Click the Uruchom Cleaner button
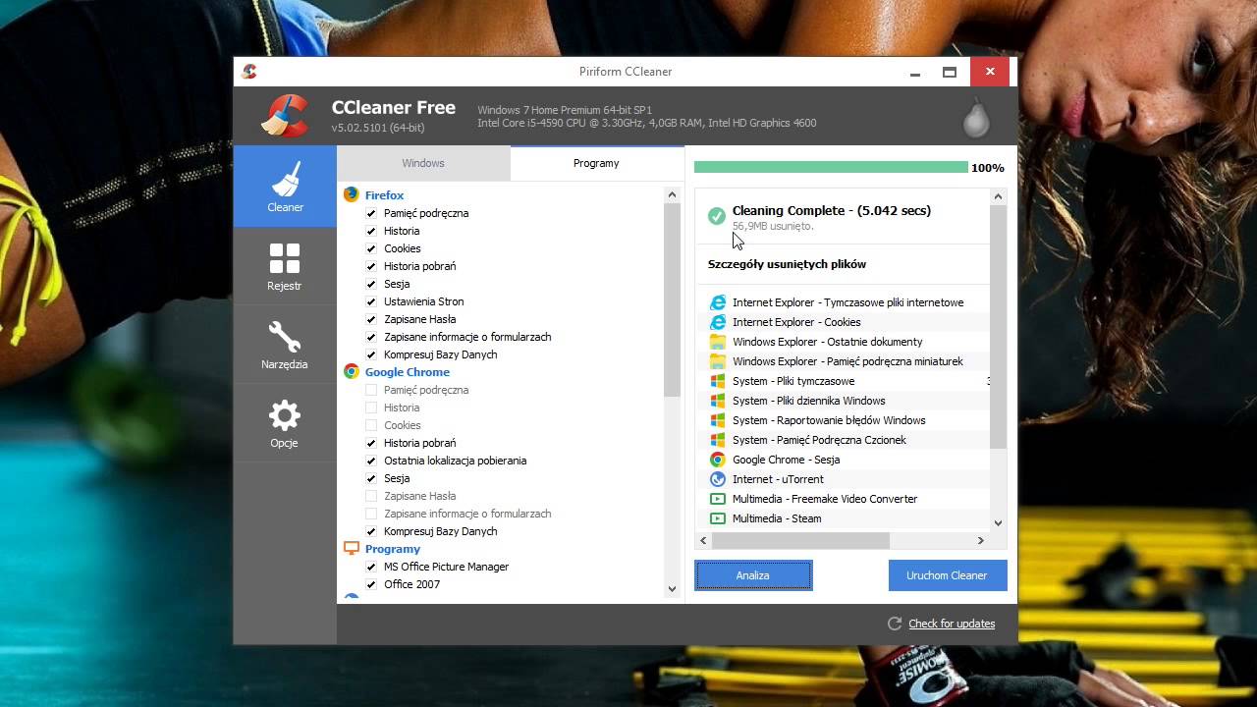1257x707 pixels. (948, 575)
